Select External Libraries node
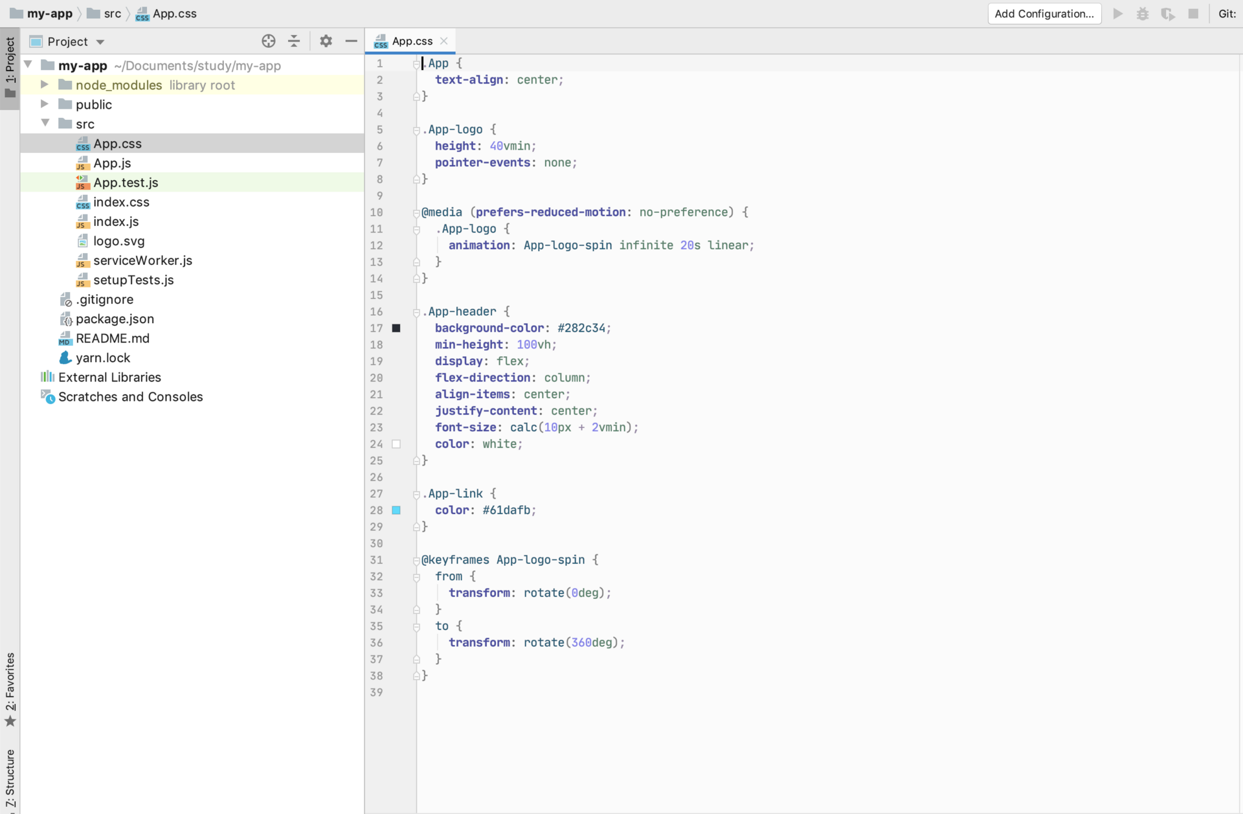 tap(192, 377)
